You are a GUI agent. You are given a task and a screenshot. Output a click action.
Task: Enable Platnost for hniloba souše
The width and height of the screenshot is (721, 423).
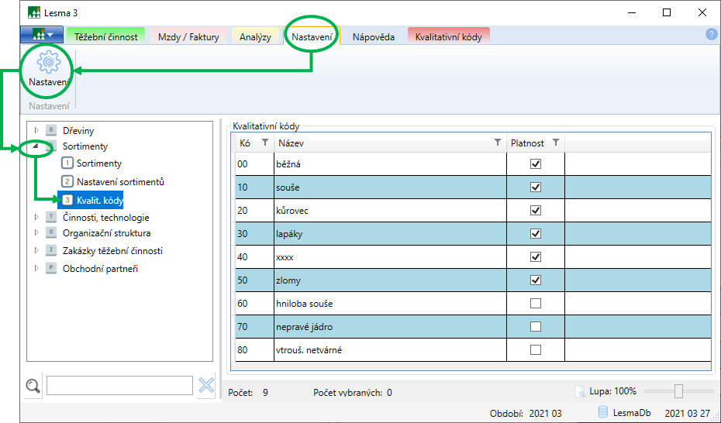535,304
